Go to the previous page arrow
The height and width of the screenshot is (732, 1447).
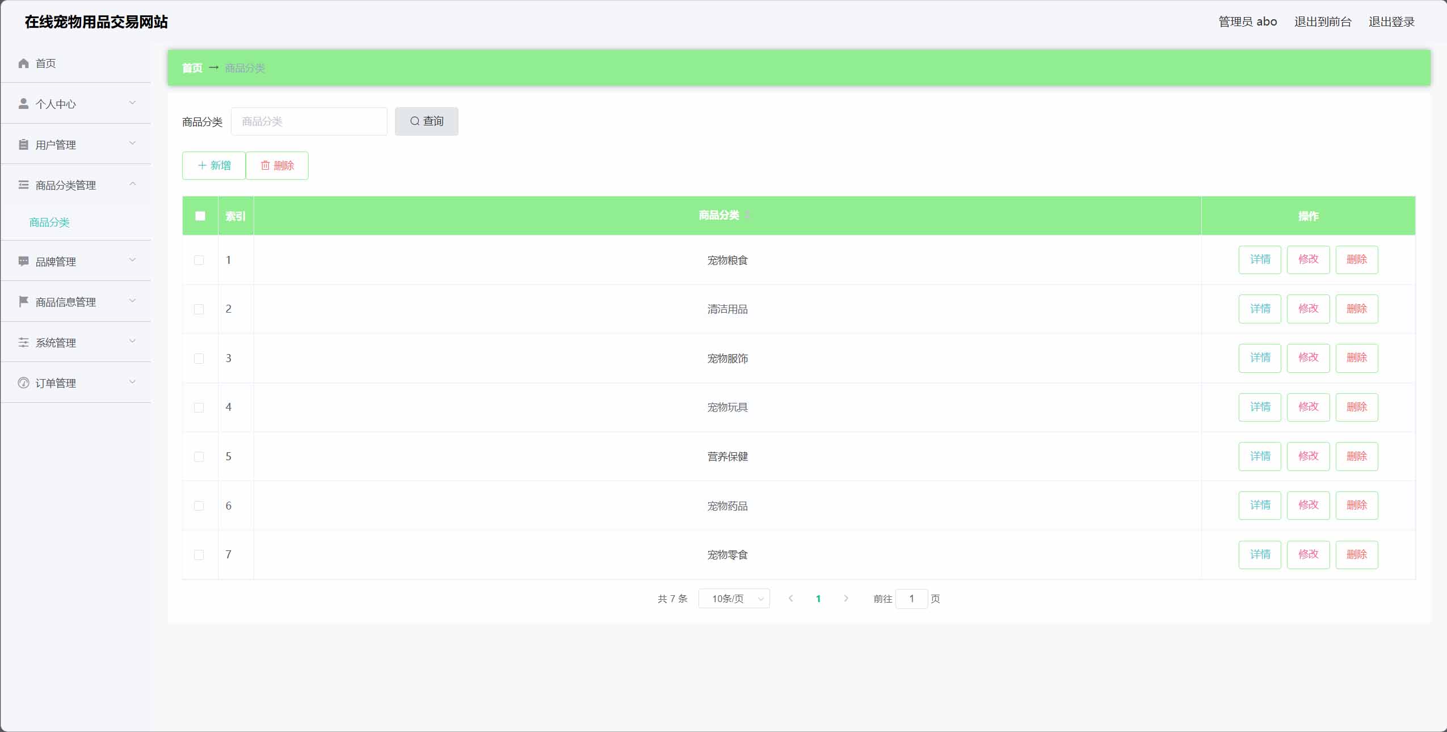pos(790,598)
